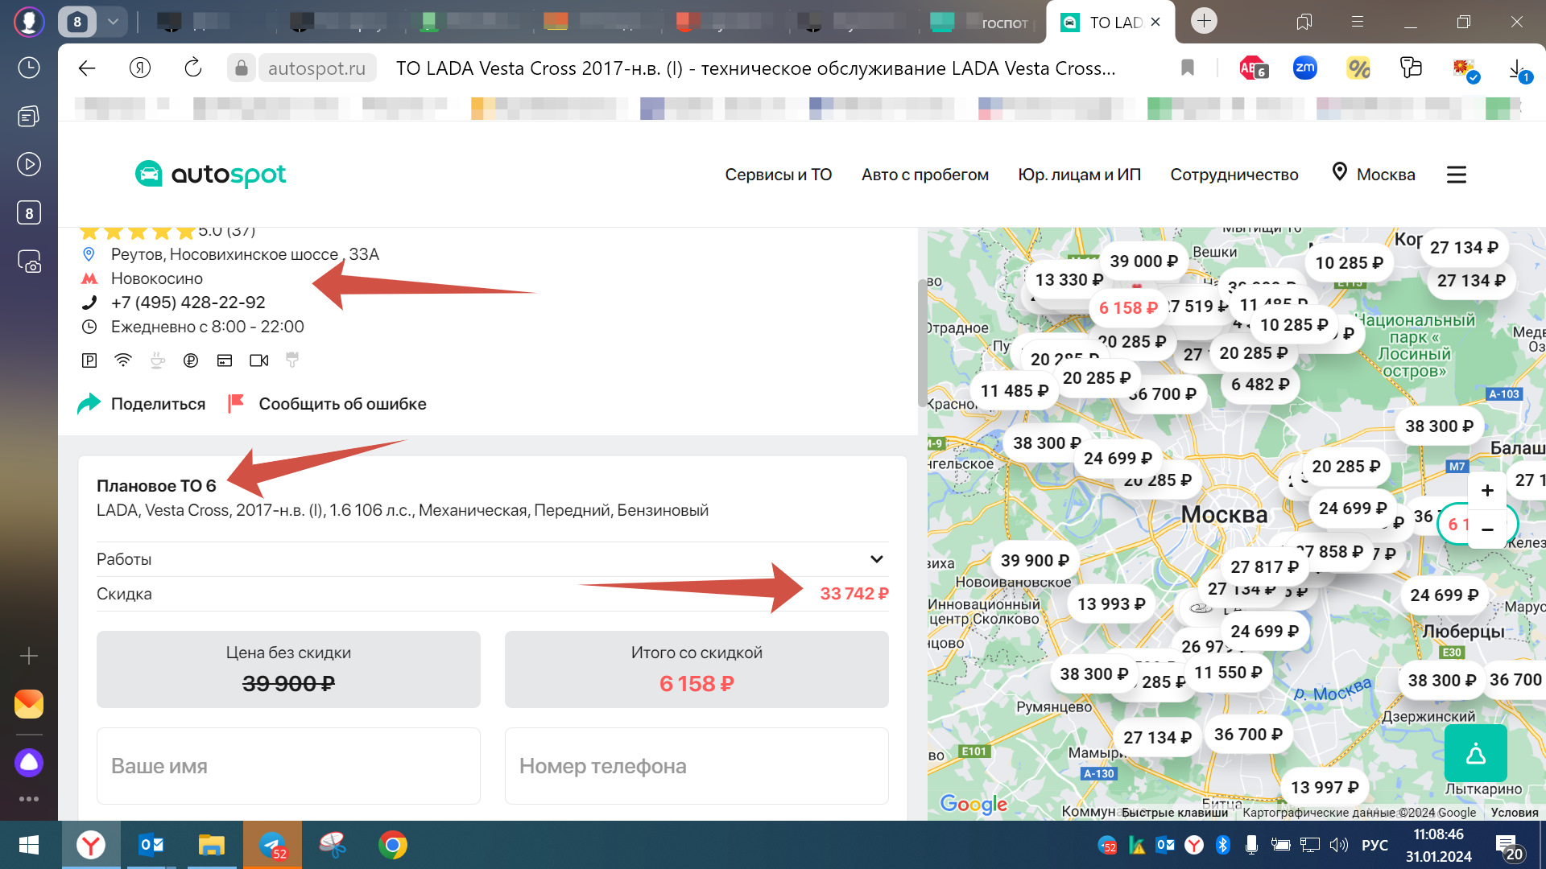Open a new browser tab with plus
The image size is (1546, 869).
(x=1205, y=21)
